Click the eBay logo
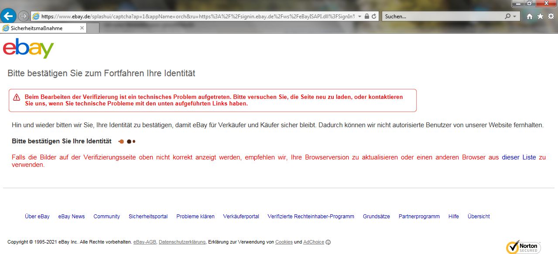 [27, 49]
